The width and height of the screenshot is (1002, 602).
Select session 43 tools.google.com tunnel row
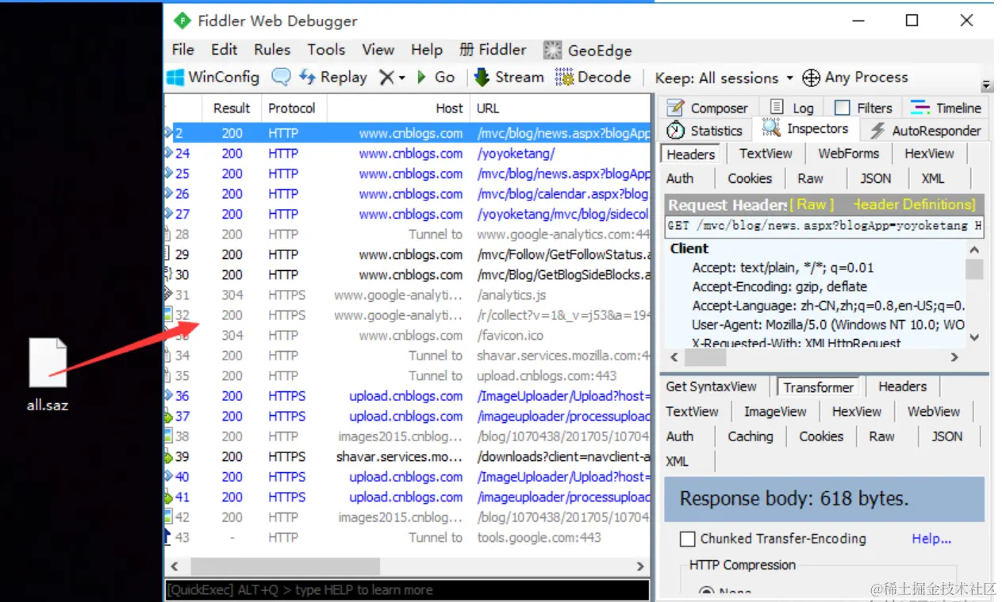407,537
